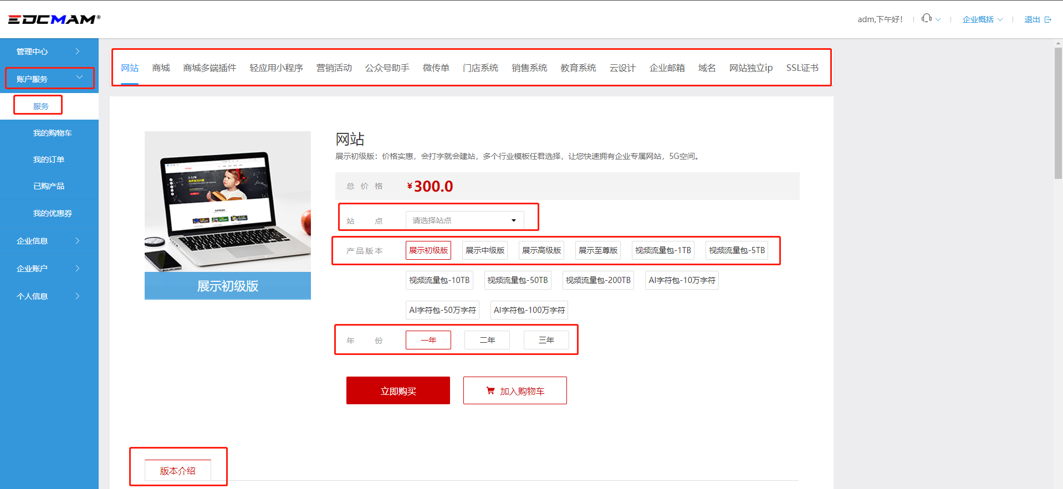This screenshot has height=489, width=1063.
Task: Expand the 企业信息 sidebar menu arrow
Action: click(x=78, y=241)
